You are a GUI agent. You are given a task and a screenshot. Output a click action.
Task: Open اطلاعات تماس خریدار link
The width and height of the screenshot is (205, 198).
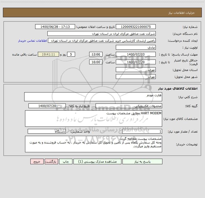pyautogui.click(x=32, y=41)
